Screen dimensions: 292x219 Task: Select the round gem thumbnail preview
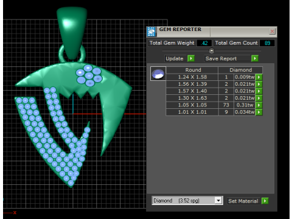coord(158,74)
